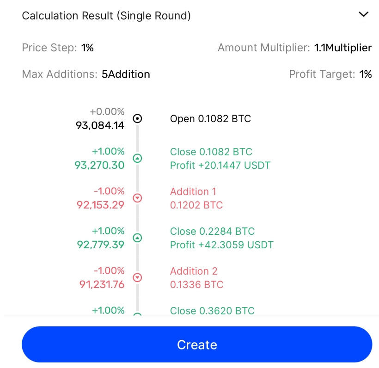This screenshot has width=379, height=368.
Task: Select the Calculation Result (Single Round) title
Action: click(x=106, y=16)
